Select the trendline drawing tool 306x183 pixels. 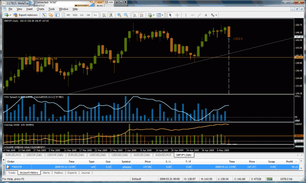199,15
